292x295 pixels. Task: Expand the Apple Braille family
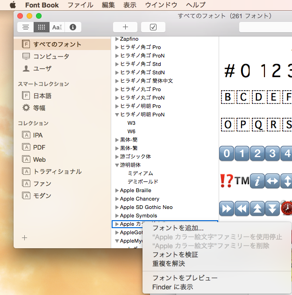click(117, 190)
